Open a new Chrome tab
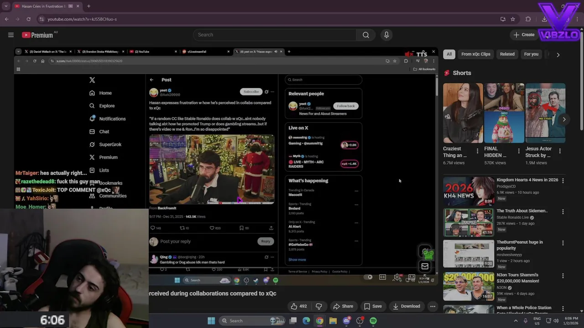This screenshot has width=584, height=328. (89, 6)
